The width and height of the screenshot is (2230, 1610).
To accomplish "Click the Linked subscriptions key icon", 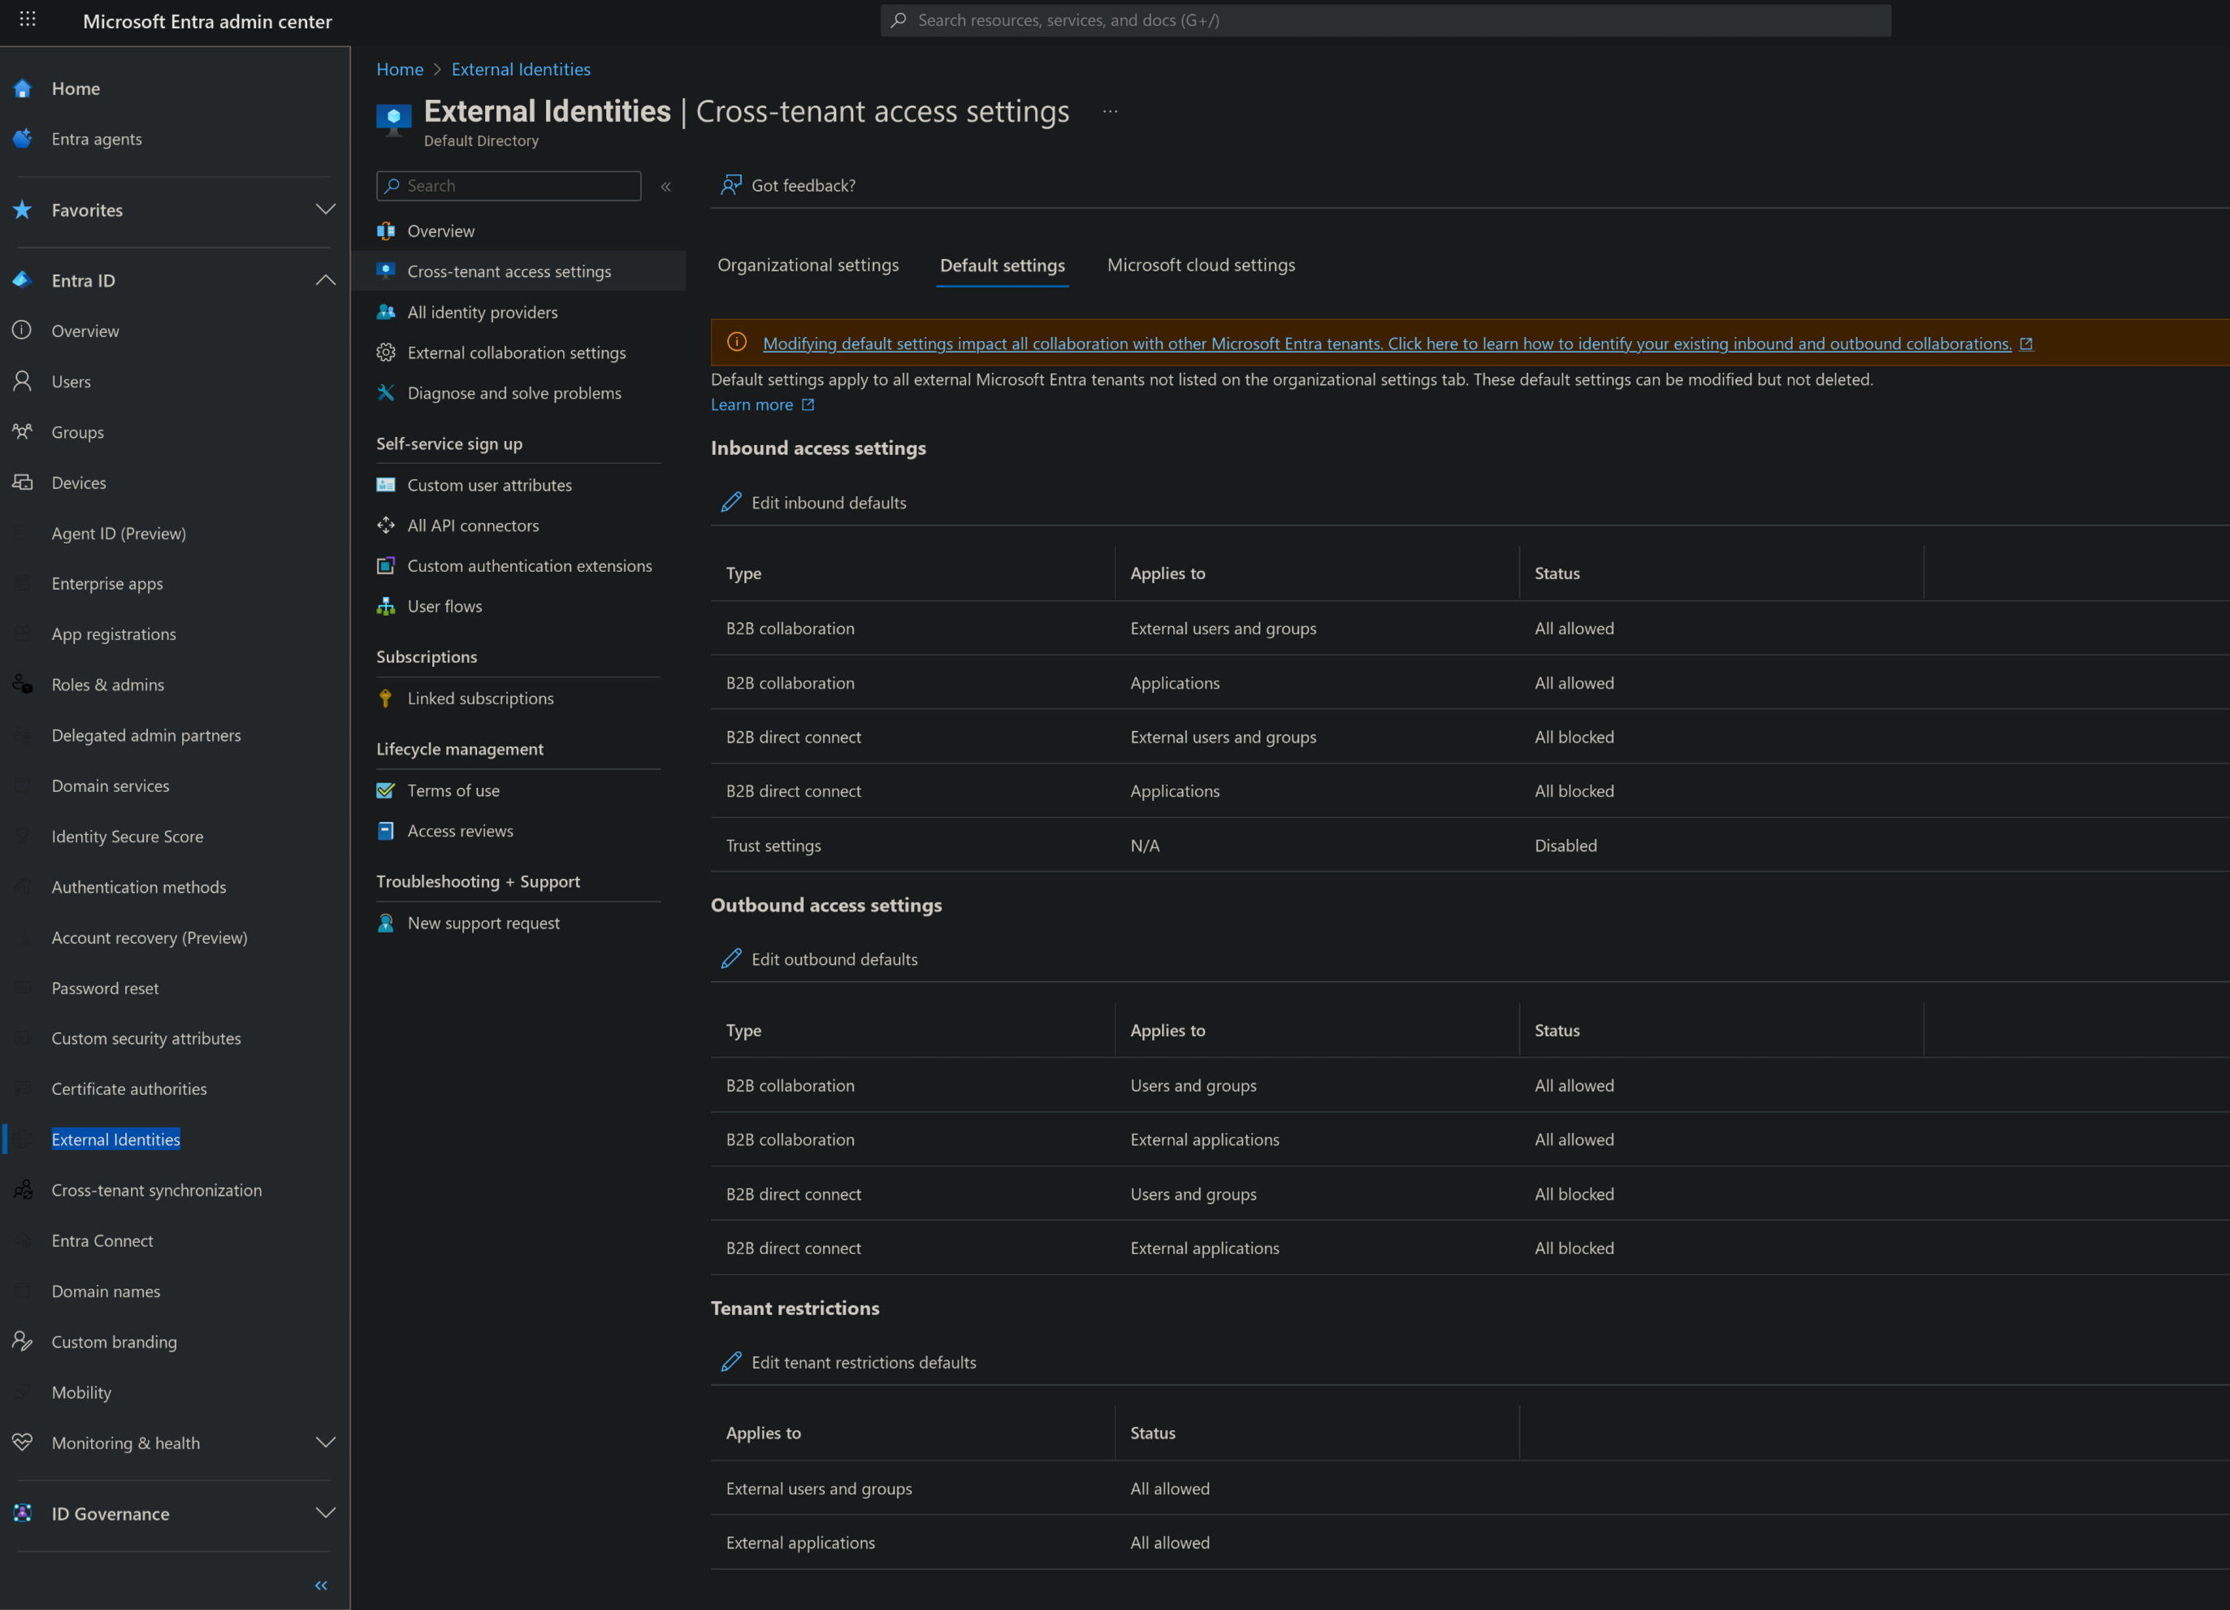I will 385,698.
